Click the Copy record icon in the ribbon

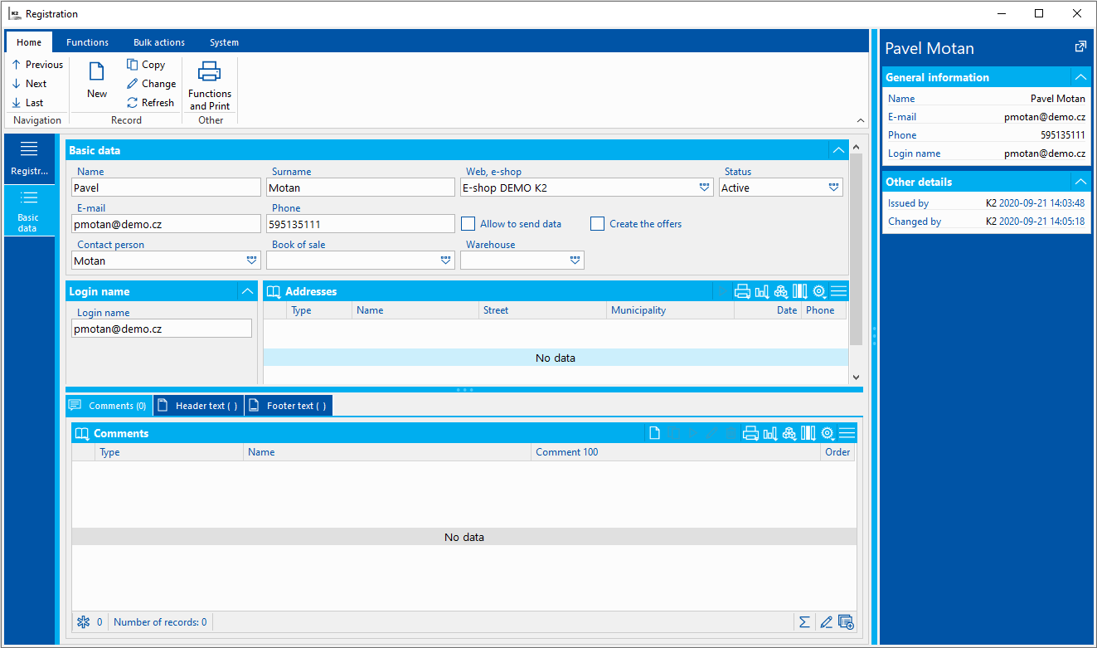coord(133,65)
